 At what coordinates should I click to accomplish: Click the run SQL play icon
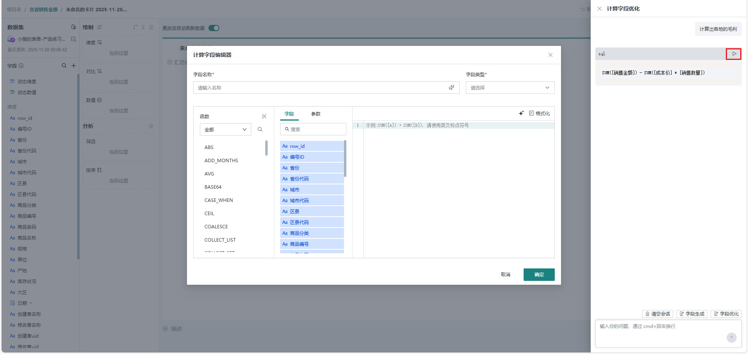(x=734, y=54)
